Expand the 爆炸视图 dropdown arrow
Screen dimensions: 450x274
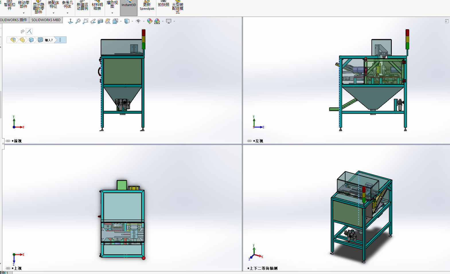(x=112, y=13)
